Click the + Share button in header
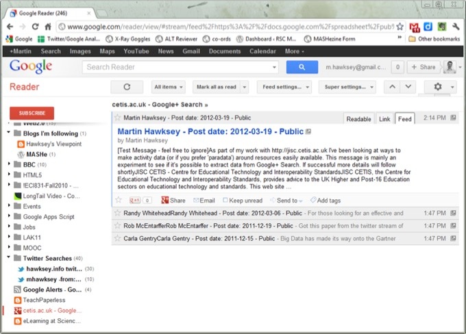 click(x=424, y=67)
